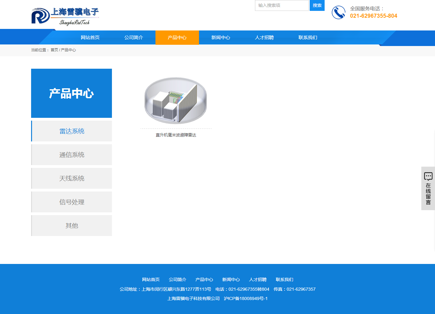Screen dimensions: 435x314
Task: Click the Shanghai RadTech company logo
Action: 65,16
